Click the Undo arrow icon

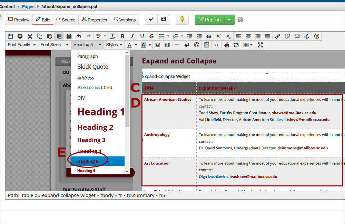click(79, 36)
